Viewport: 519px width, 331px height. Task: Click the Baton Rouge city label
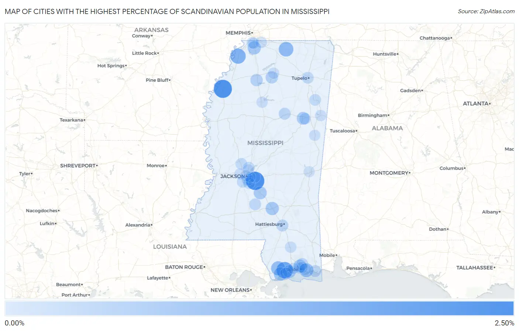coord(184,267)
